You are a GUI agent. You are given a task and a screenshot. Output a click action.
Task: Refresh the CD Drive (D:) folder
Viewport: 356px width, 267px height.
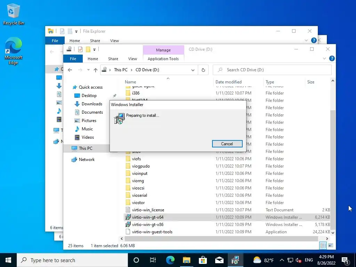click(x=203, y=70)
